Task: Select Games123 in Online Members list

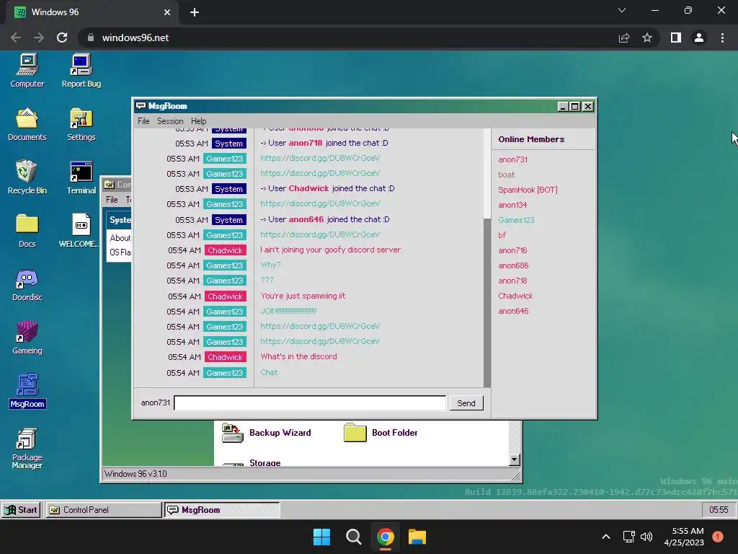Action: (516, 220)
